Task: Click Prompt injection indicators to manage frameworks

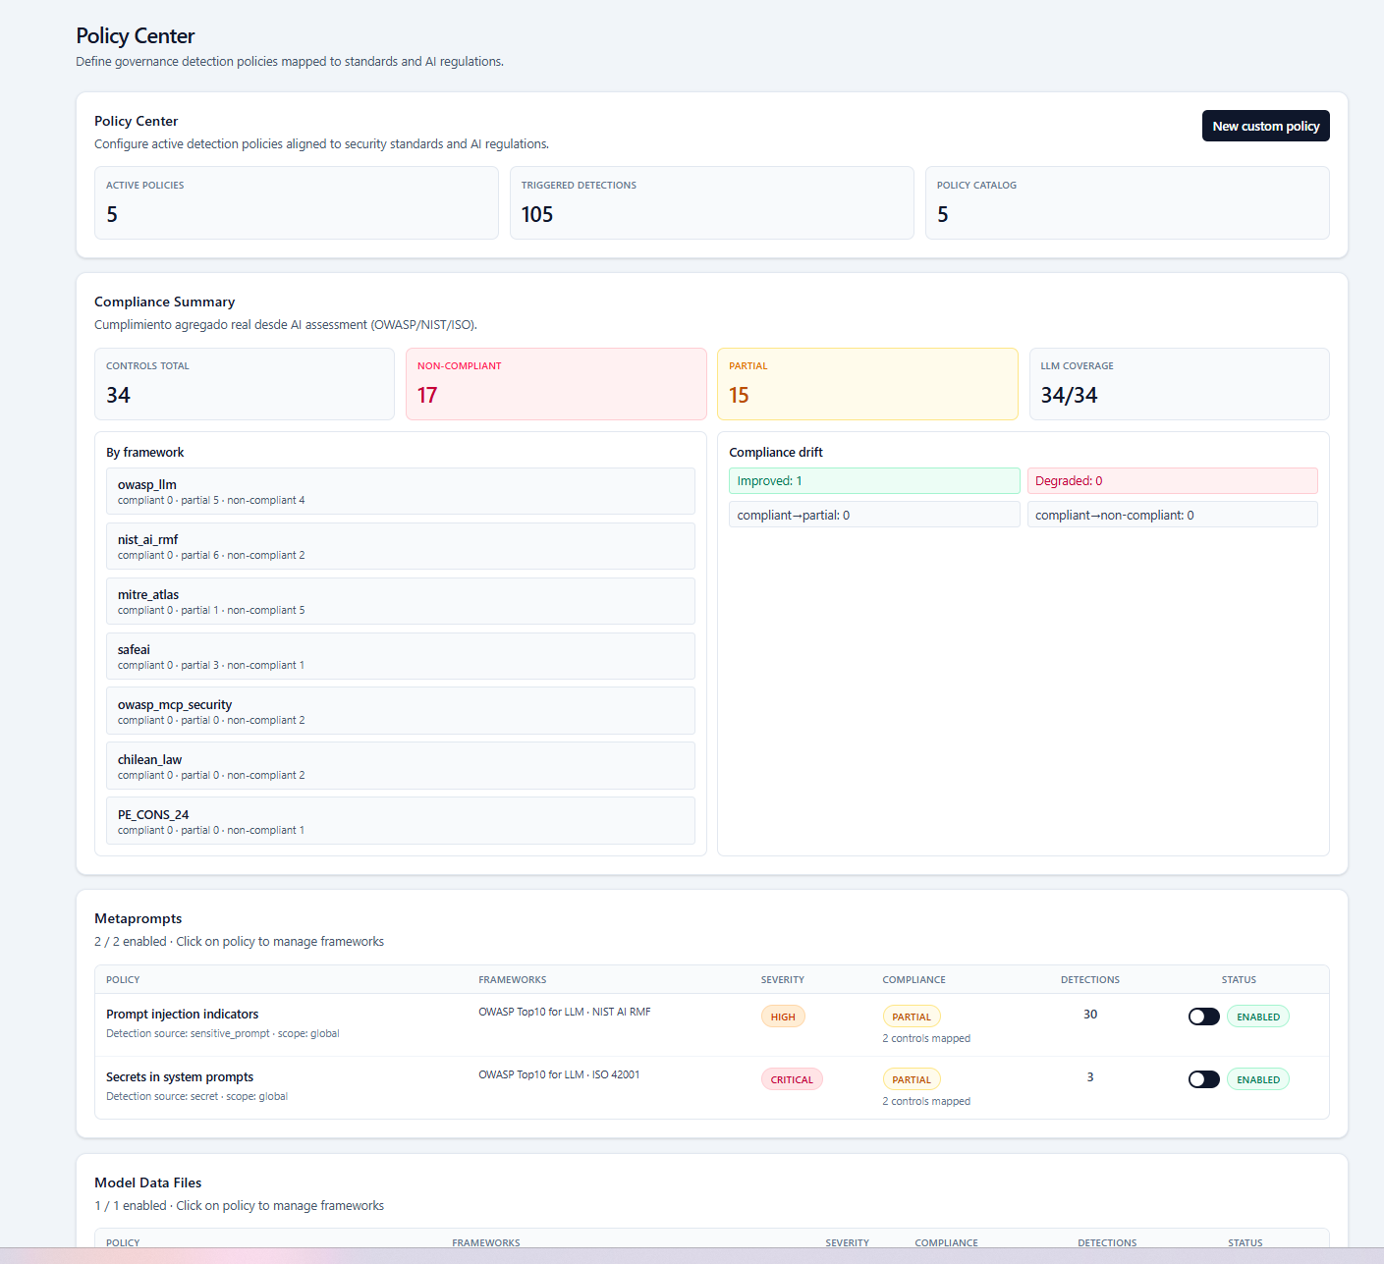Action: click(182, 1014)
